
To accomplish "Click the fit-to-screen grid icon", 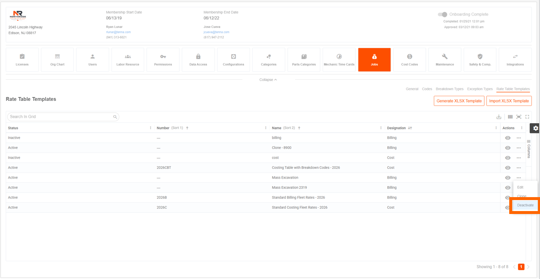I will coord(519,117).
